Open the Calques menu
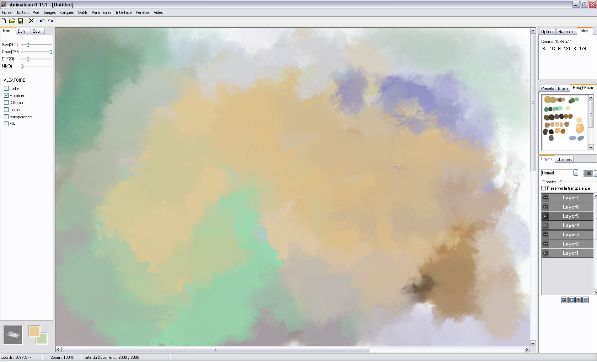This screenshot has width=597, height=362. click(67, 12)
